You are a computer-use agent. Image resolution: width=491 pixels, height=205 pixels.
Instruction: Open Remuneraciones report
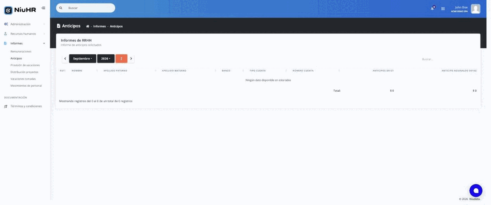(21, 52)
